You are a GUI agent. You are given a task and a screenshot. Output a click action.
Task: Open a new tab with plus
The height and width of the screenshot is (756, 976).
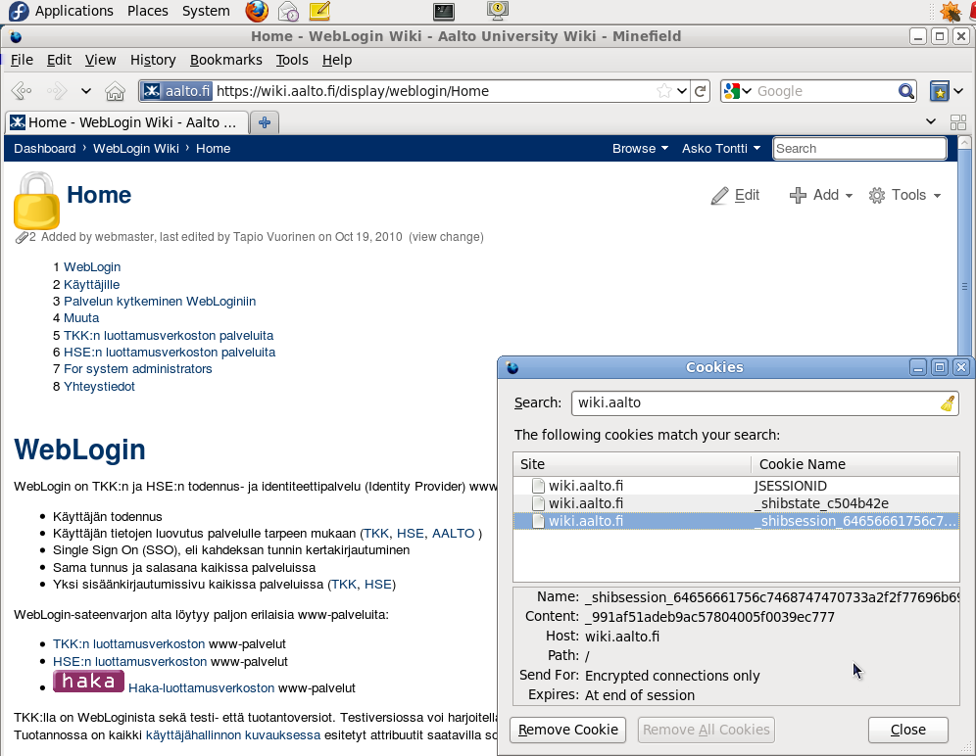[x=265, y=122]
